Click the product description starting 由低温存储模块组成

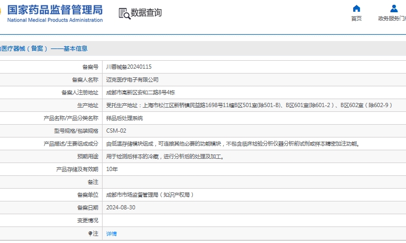(x=233, y=143)
